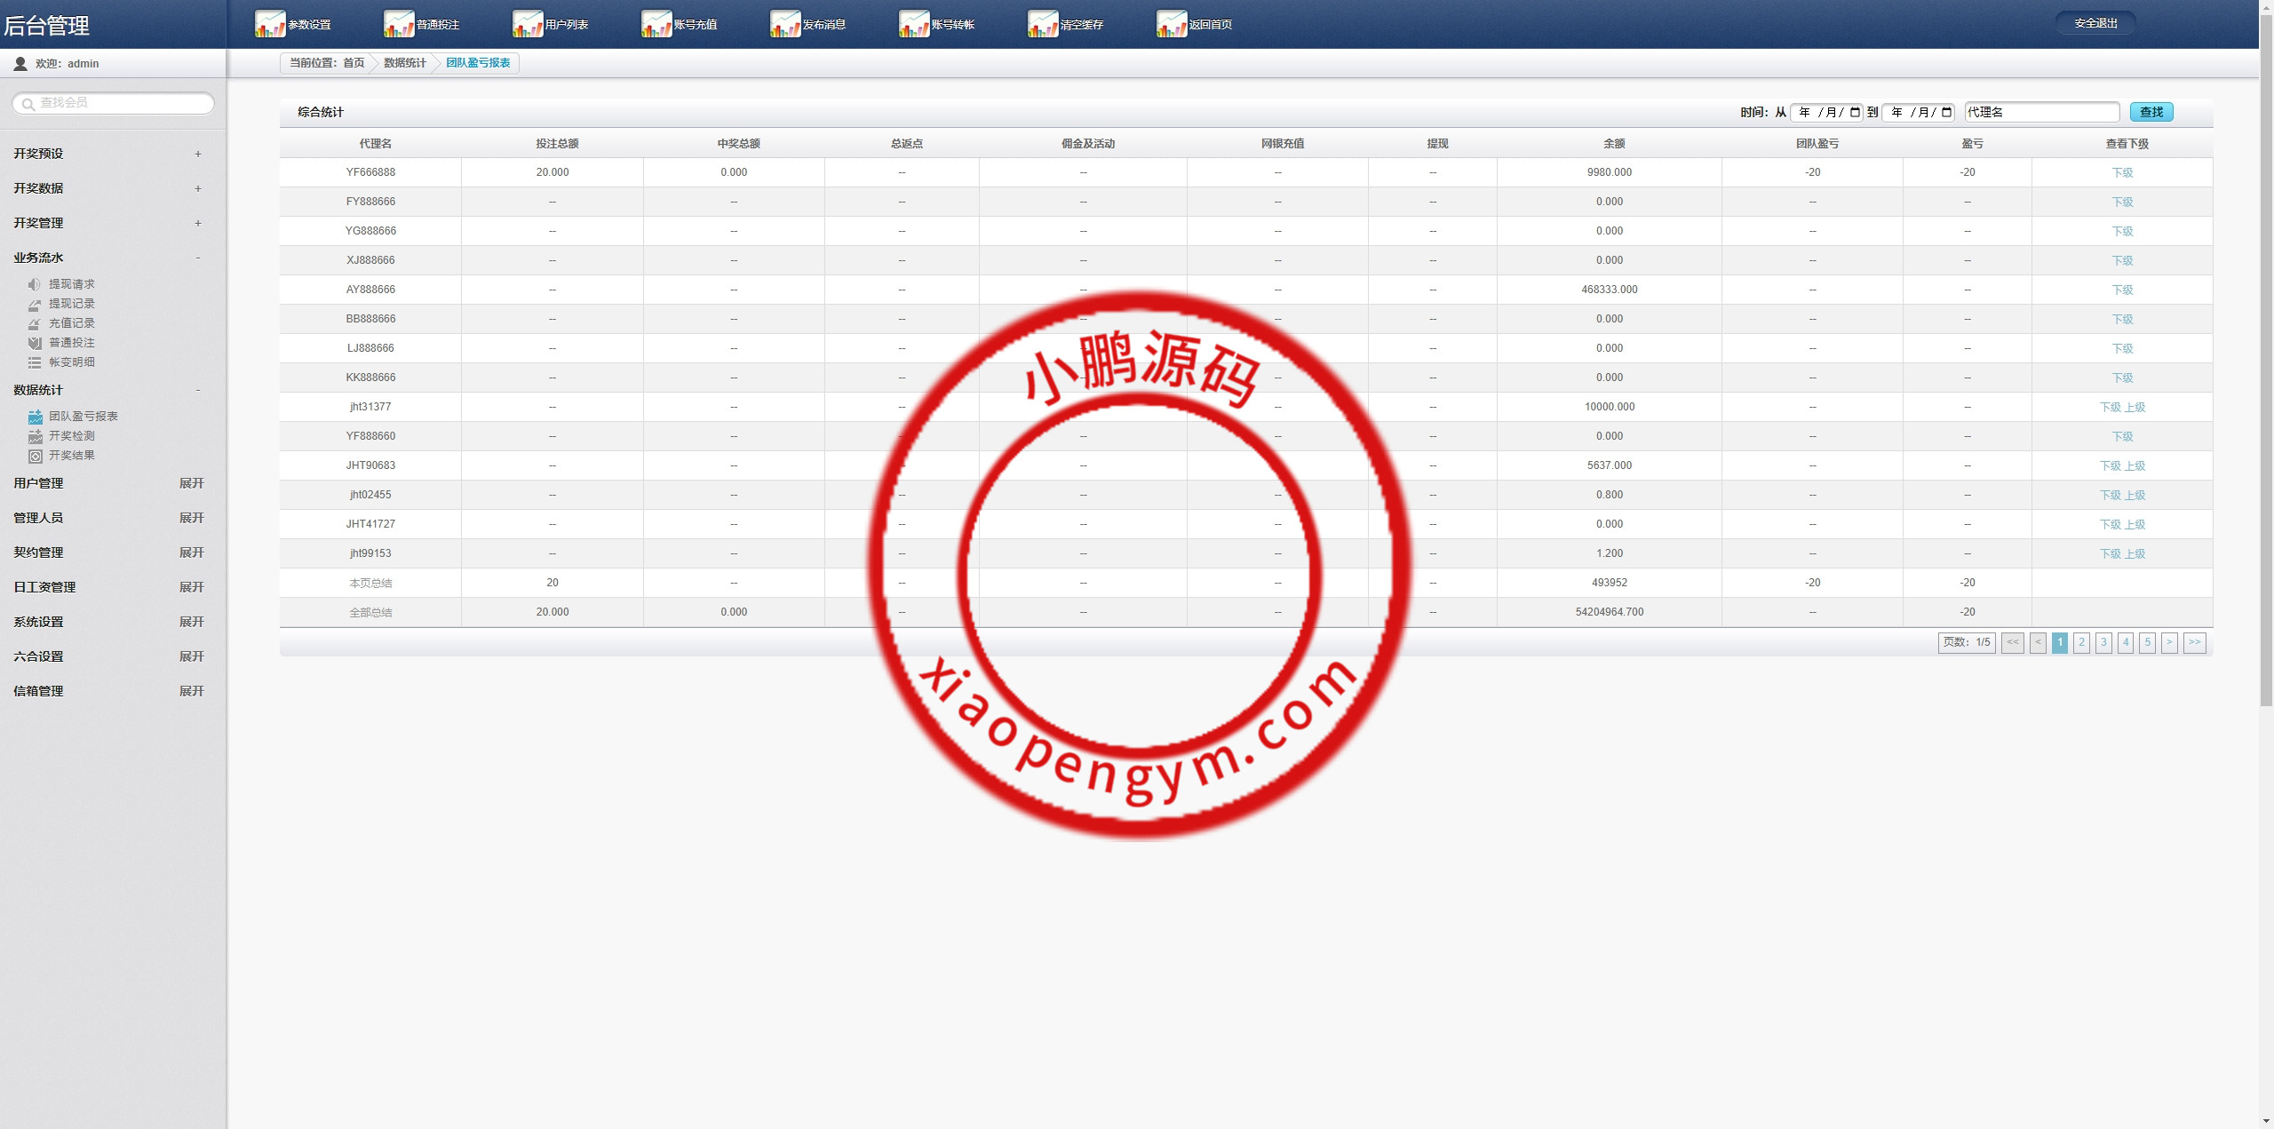The width and height of the screenshot is (2274, 1129).
Task: Click the 清空缓存 toolbar icon
Action: click(x=1043, y=24)
